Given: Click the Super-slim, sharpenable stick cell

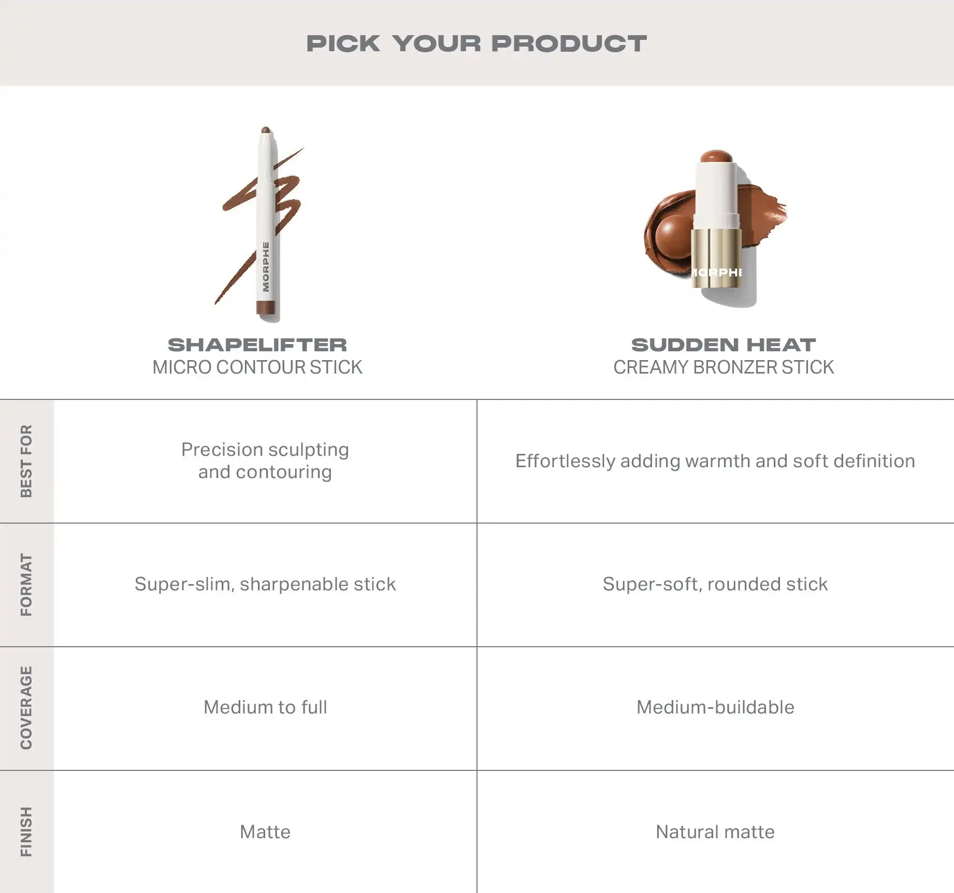Looking at the screenshot, I should pos(265,584).
